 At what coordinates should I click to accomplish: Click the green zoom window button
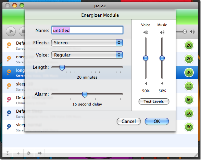pyautogui.click(x=22, y=5)
